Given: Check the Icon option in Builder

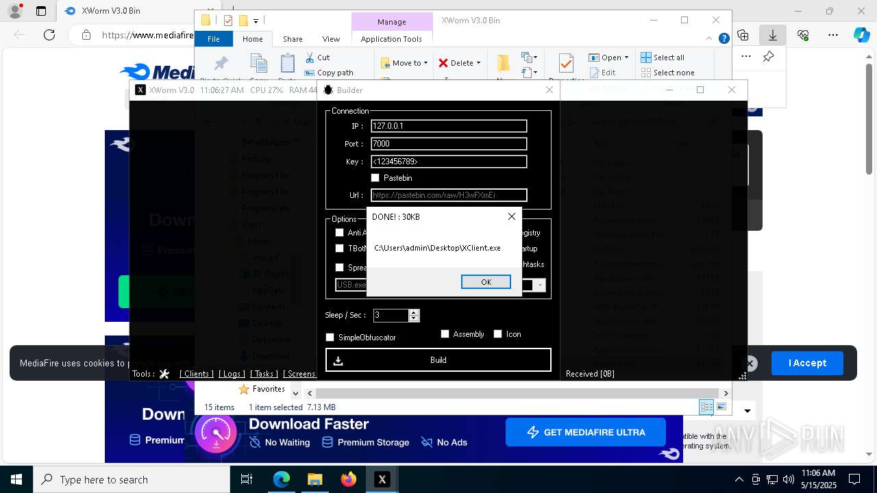Looking at the screenshot, I should click(498, 334).
